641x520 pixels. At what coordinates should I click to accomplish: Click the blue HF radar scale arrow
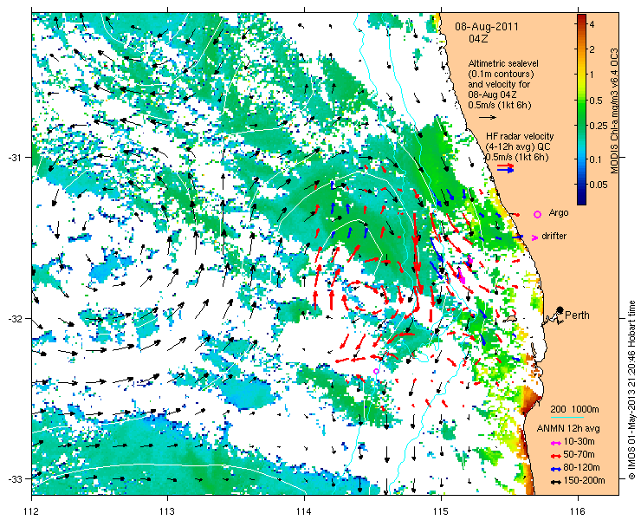coord(506,171)
